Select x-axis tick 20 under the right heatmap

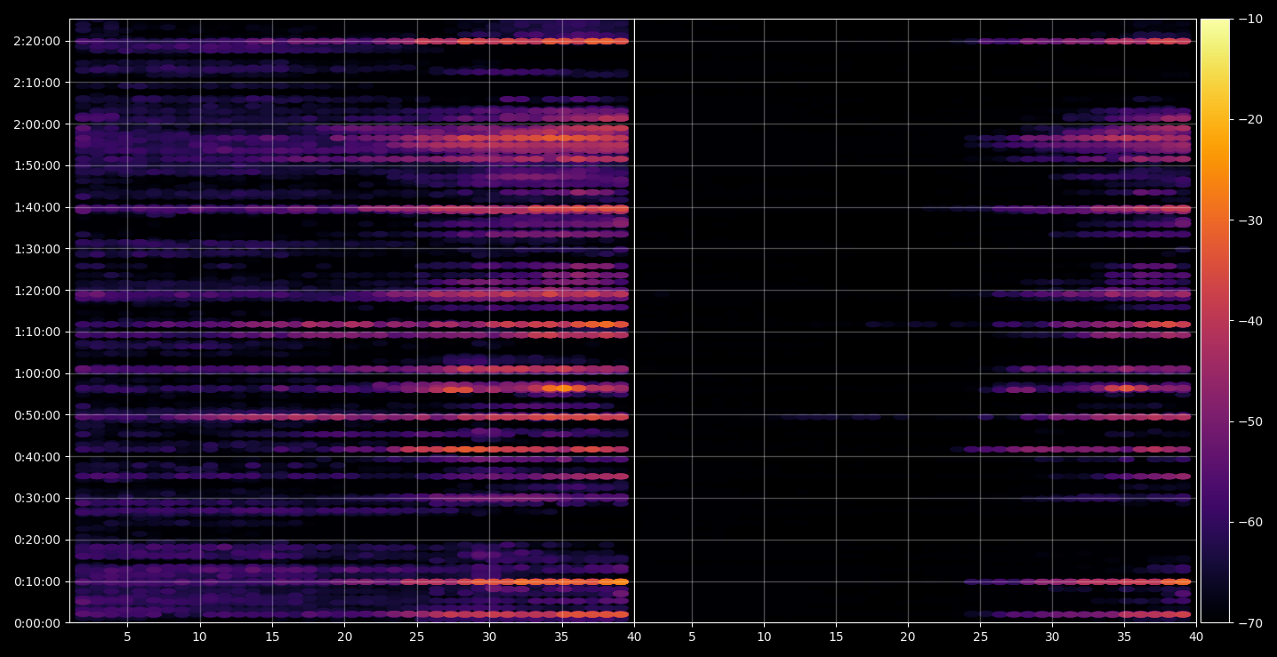pos(908,637)
